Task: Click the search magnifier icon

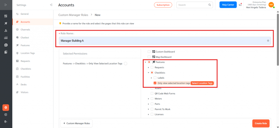Action: tap(210, 5)
